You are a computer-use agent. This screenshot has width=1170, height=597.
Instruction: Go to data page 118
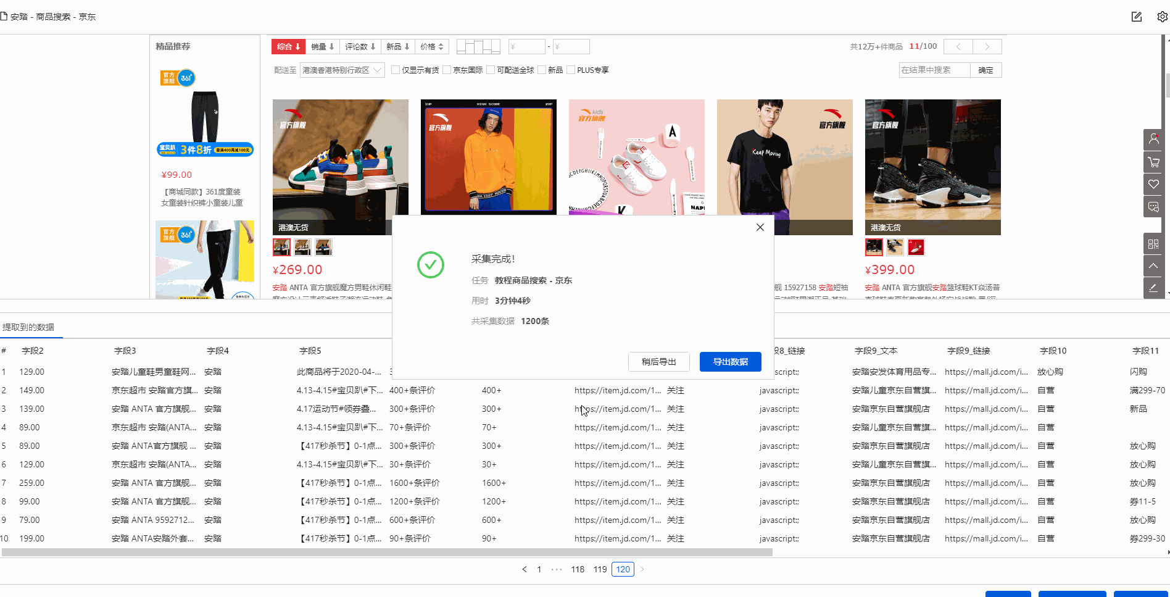(578, 569)
